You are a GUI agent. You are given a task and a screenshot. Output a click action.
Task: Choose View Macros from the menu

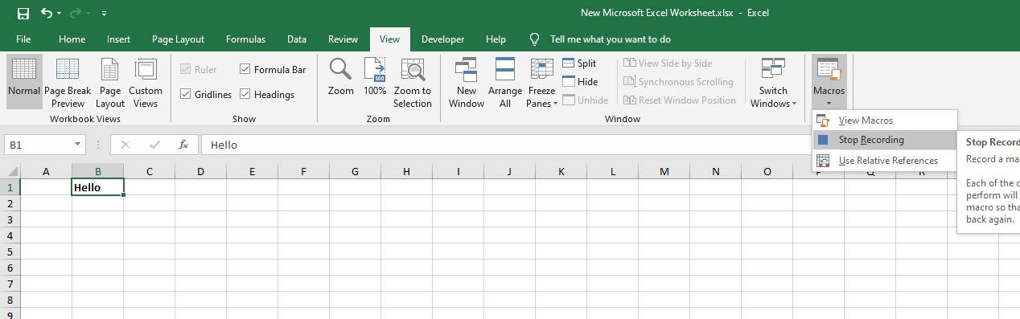(885, 121)
